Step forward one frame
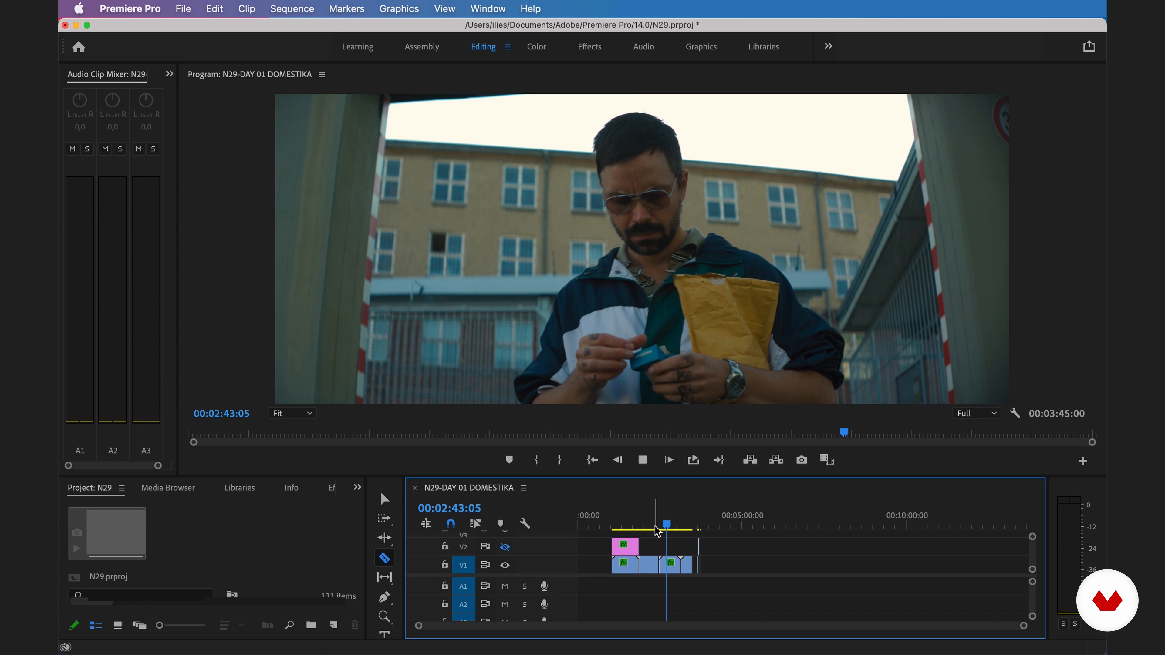1165x655 pixels. [668, 460]
